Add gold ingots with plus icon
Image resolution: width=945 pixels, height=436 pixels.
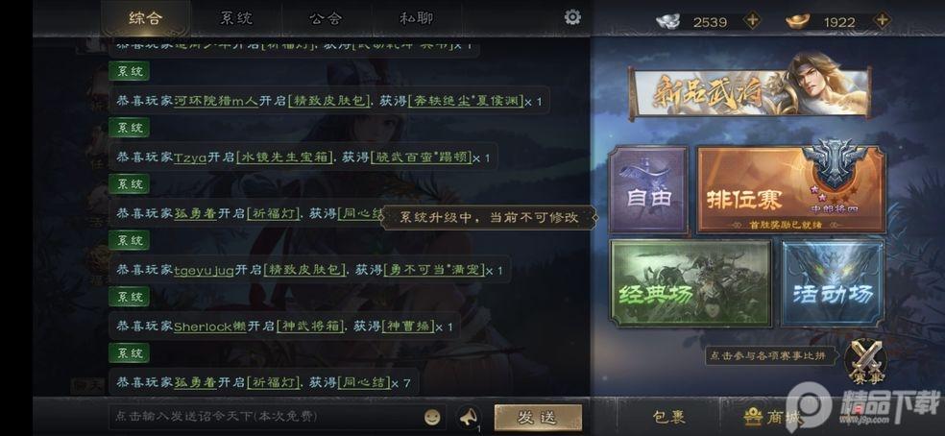(x=882, y=20)
